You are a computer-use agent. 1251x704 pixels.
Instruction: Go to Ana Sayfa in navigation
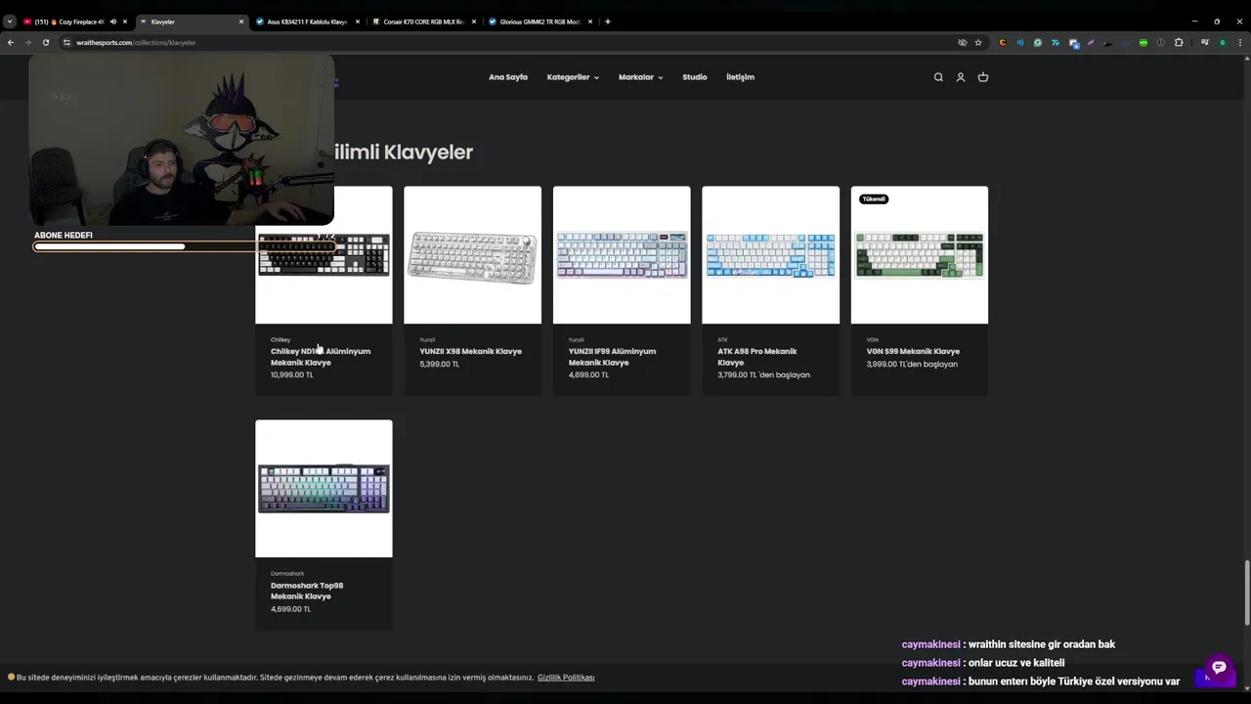click(x=508, y=77)
